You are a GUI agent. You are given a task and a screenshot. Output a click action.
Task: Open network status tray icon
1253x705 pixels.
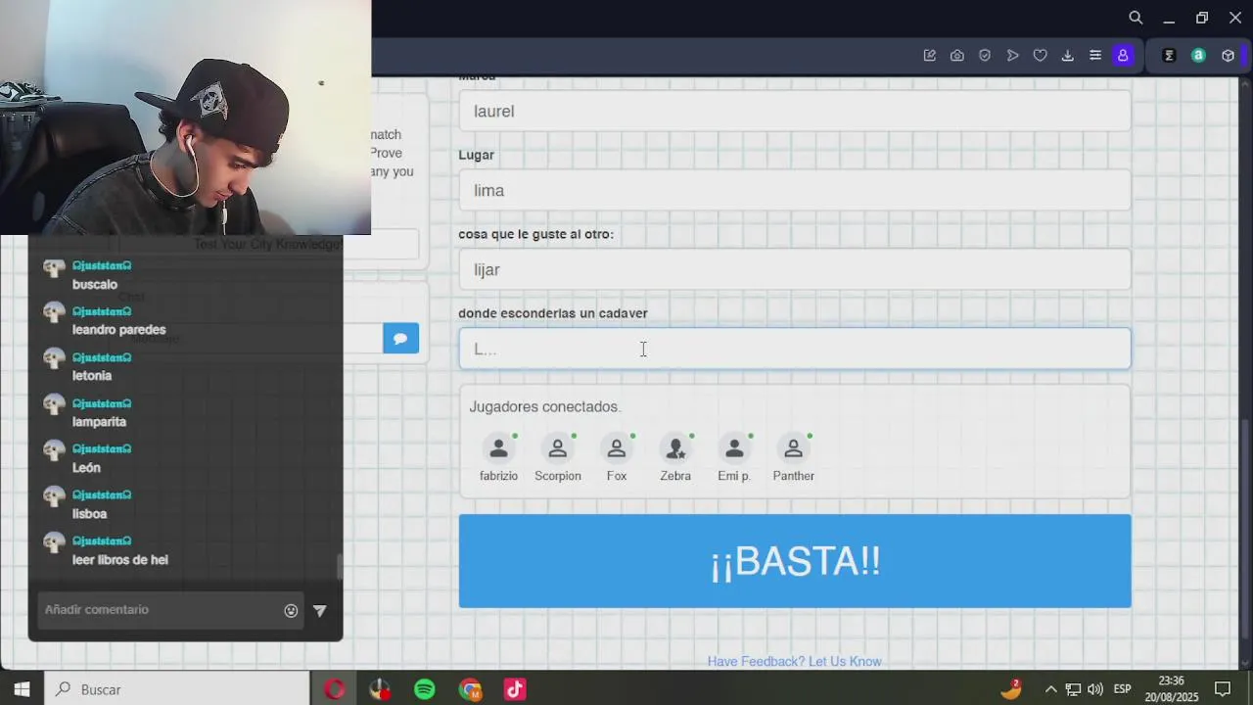coord(1074,689)
